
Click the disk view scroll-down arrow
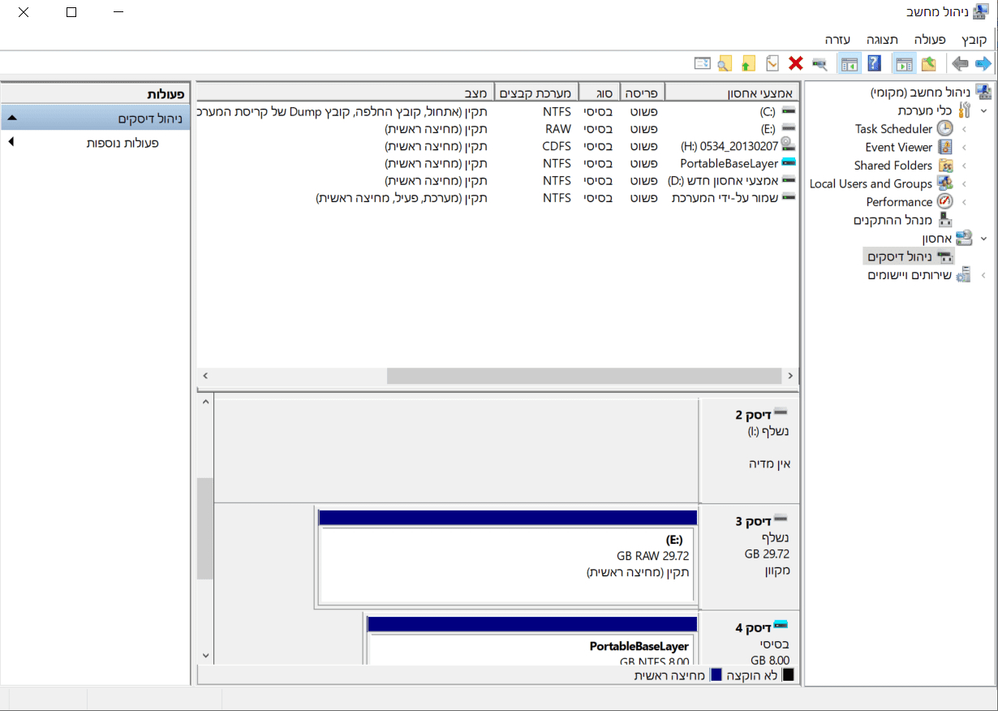(x=205, y=654)
